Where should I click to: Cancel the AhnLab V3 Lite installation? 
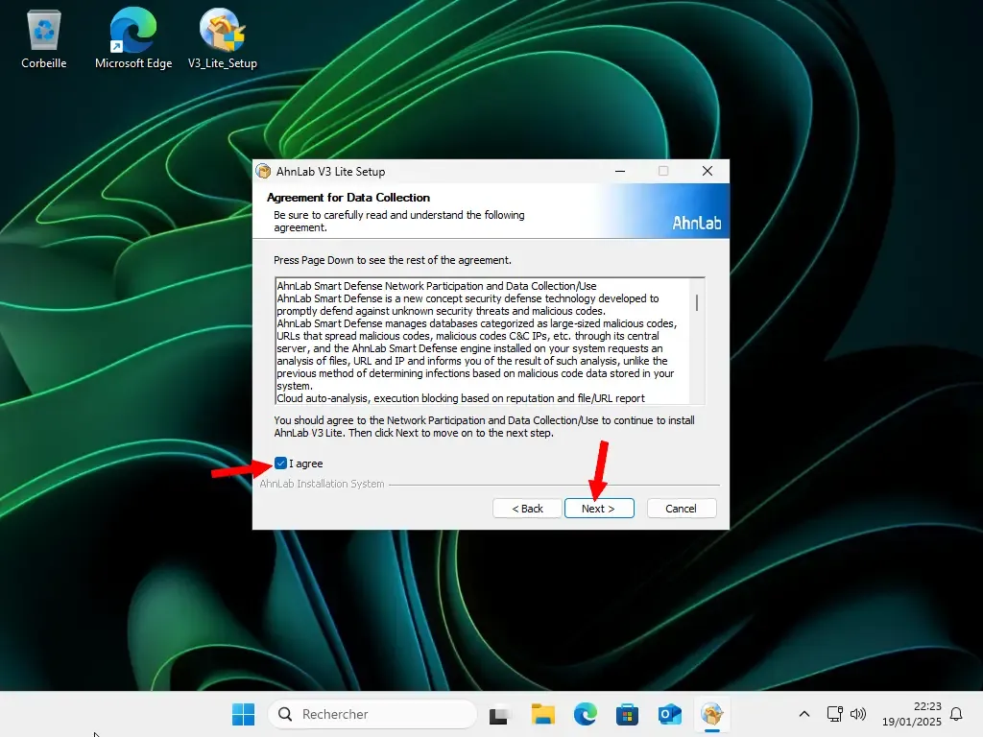(681, 509)
